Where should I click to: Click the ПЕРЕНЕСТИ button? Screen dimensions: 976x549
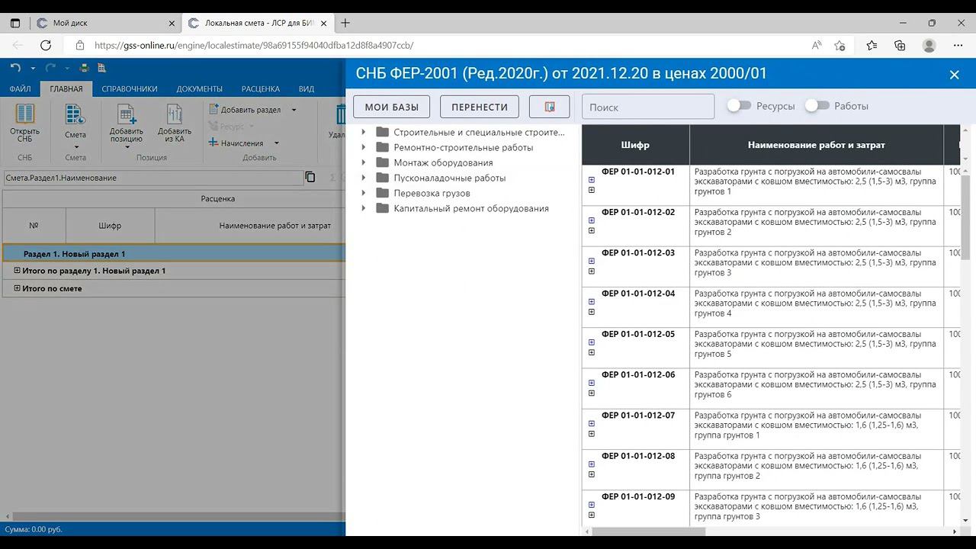click(x=480, y=107)
